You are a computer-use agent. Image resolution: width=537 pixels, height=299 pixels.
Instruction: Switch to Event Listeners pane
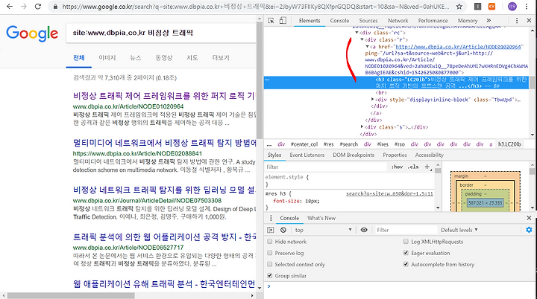pos(307,155)
